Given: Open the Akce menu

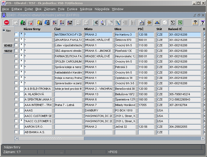Looking at the screenshot, I should pyautogui.click(x=6, y=9).
